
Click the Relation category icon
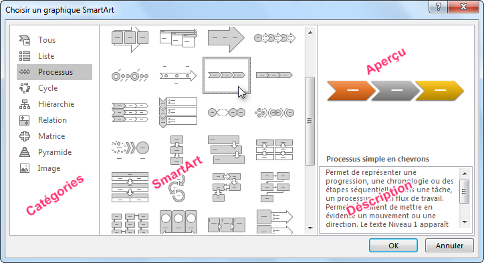[x=25, y=120]
